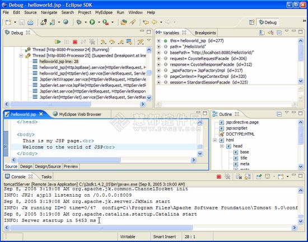This screenshot has width=308, height=242.
Task: Select the helloworld.jsp line: 28 stack frame
Action: pyautogui.click(x=59, y=62)
